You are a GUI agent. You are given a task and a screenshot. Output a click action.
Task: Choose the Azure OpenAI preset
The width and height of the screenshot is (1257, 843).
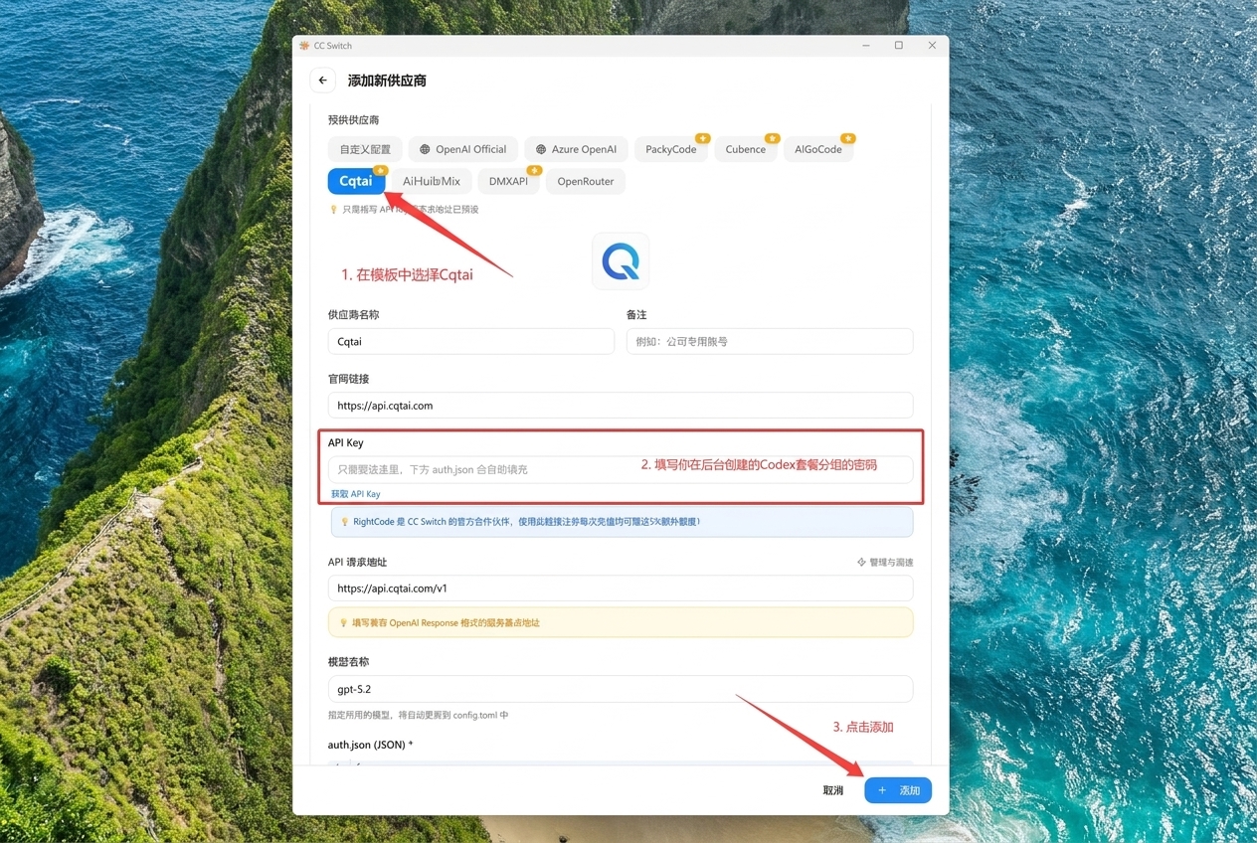pos(576,149)
